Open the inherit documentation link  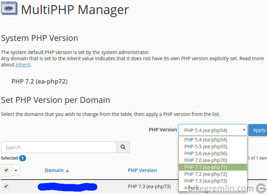pos(23,65)
